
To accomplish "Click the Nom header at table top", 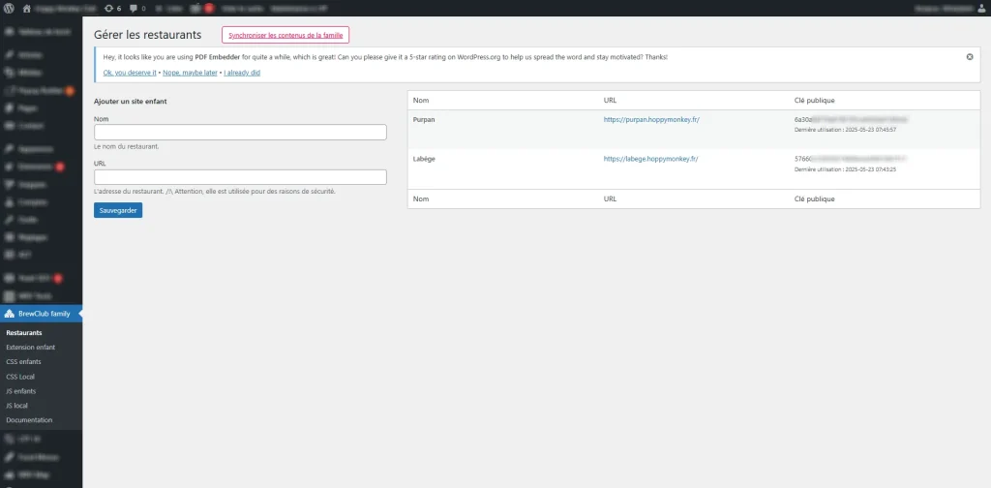I will [x=420, y=101].
